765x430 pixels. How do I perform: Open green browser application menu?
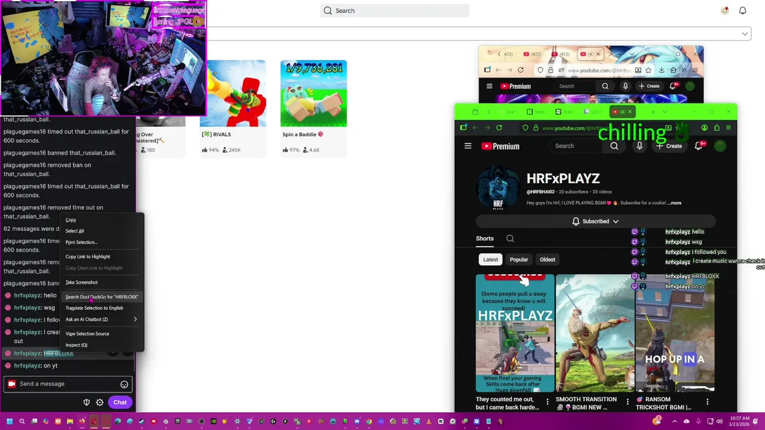click(x=729, y=128)
